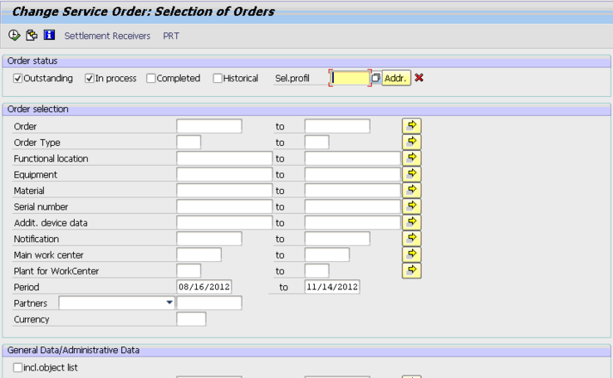613x378 pixels.
Task: Click the Functional location to field
Action: tap(353, 158)
